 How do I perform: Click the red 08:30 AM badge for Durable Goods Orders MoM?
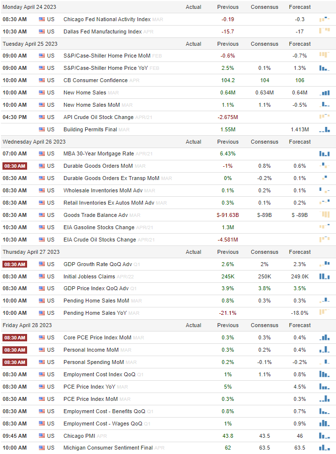click(x=15, y=166)
